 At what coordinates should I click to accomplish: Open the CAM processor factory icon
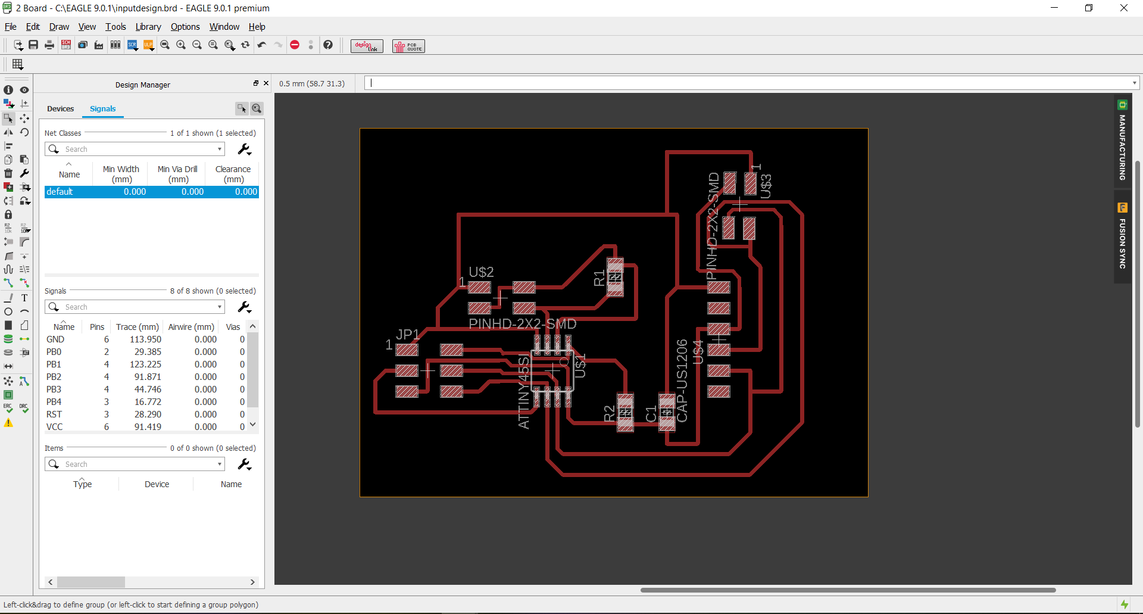coord(99,45)
